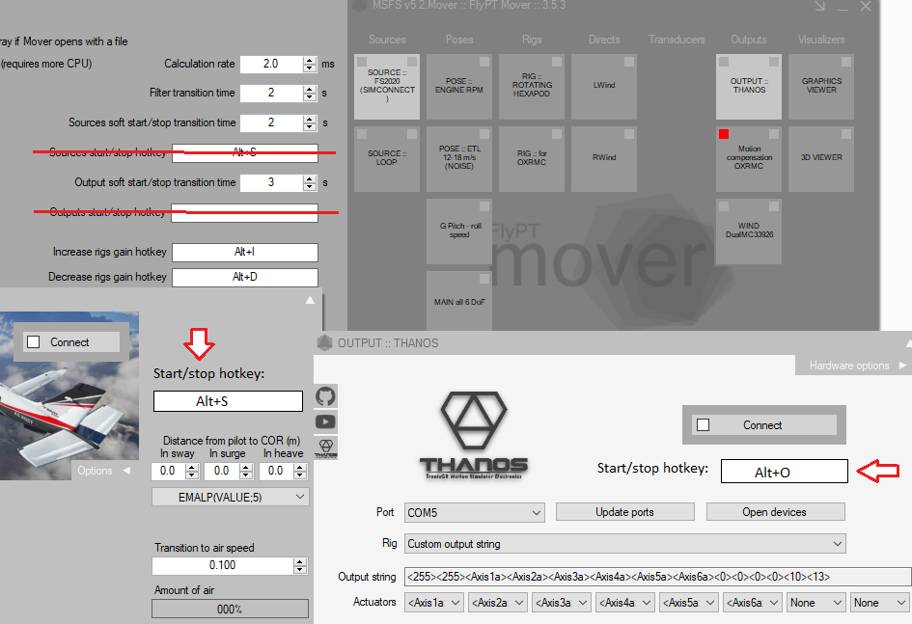
Task: Click the Output string text field
Action: [658, 577]
